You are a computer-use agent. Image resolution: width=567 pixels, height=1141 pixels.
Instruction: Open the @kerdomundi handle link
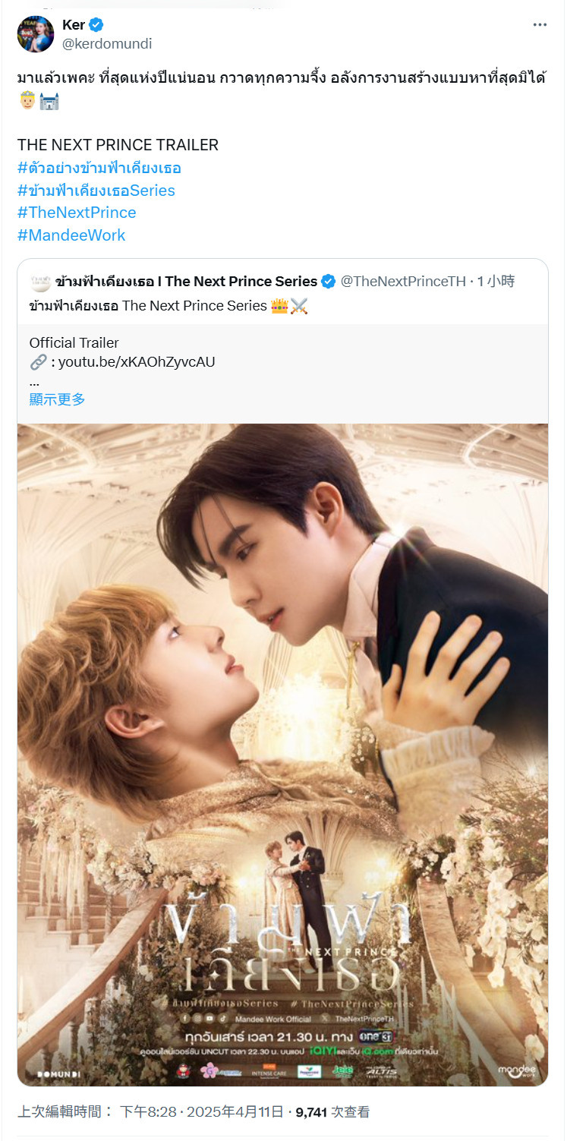tap(107, 44)
